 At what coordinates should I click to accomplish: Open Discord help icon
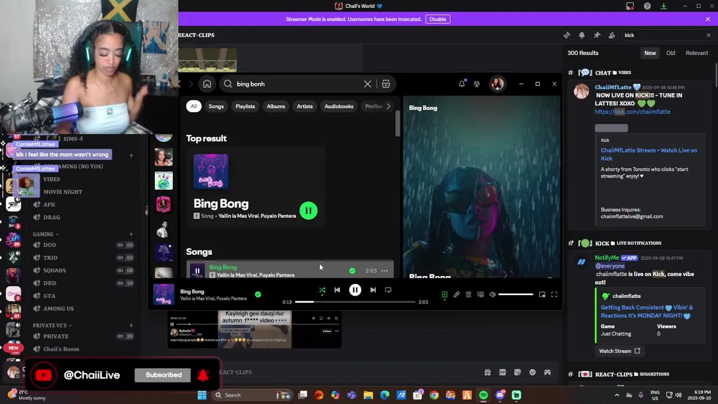click(647, 6)
